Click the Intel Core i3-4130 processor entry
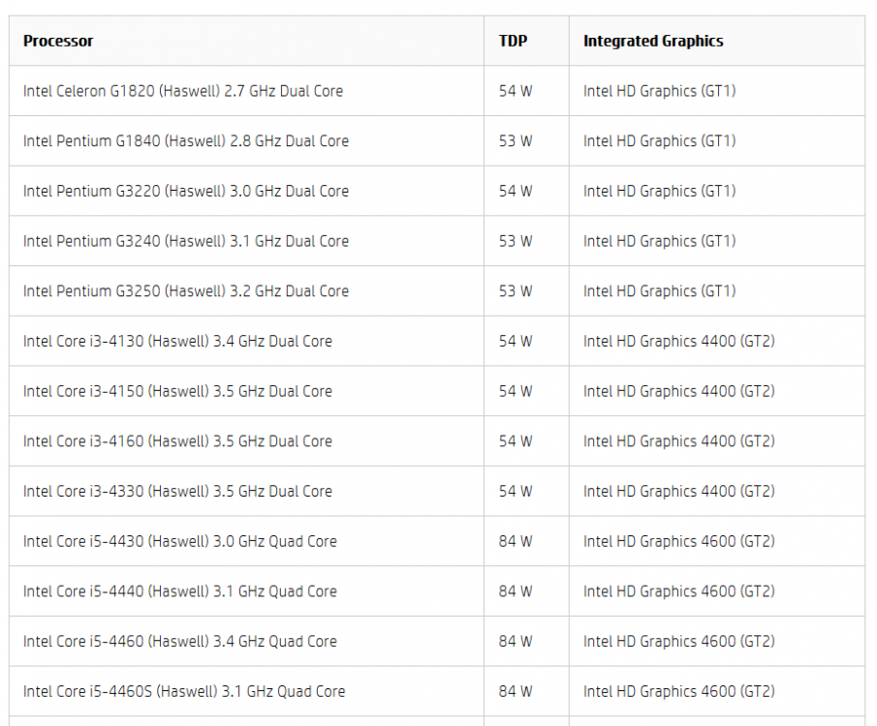This screenshot has width=877, height=726. coord(177,342)
